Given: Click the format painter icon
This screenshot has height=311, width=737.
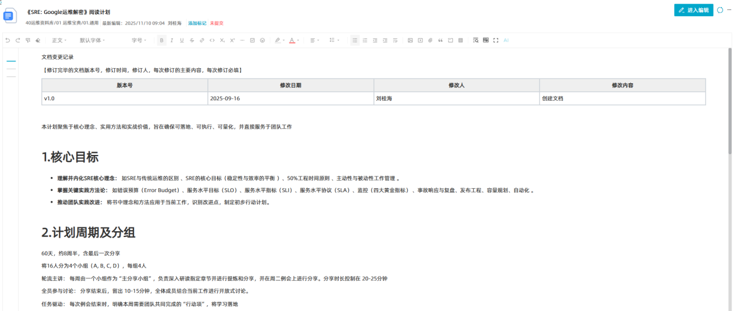Looking at the screenshot, I should [28, 40].
